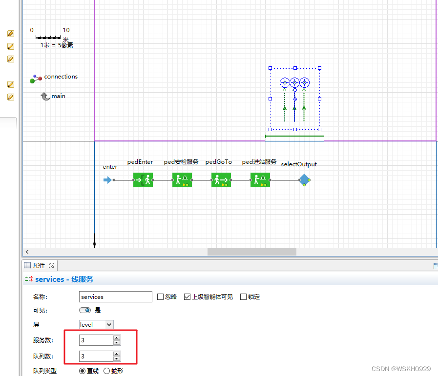Close the 属性 panel tab
438x376 pixels.
[51, 265]
